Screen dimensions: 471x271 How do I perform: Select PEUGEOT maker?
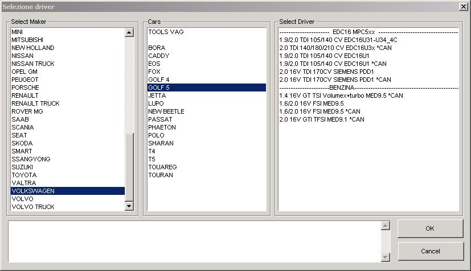(68, 80)
